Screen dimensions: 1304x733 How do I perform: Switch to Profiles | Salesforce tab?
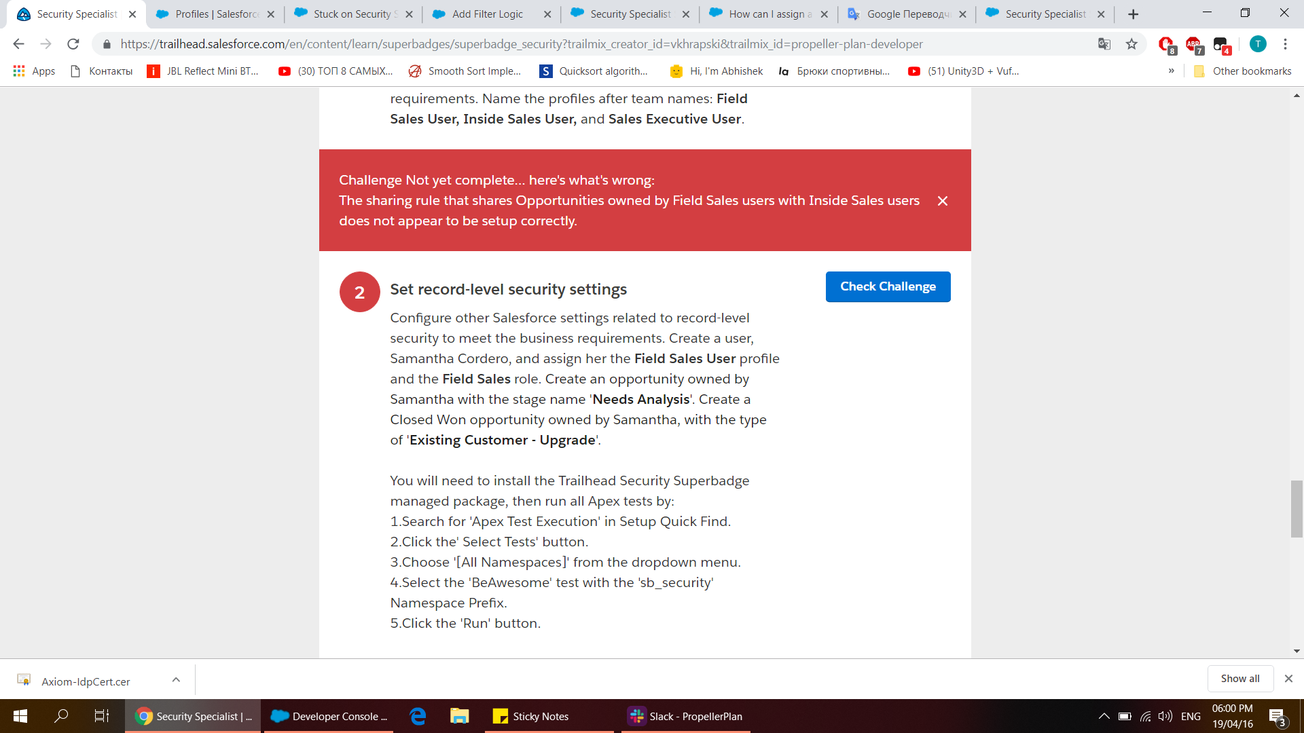(216, 14)
